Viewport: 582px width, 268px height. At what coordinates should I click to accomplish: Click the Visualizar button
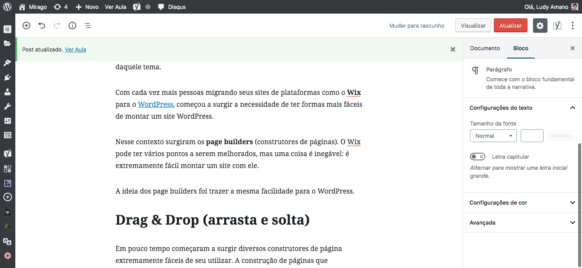[x=473, y=26]
